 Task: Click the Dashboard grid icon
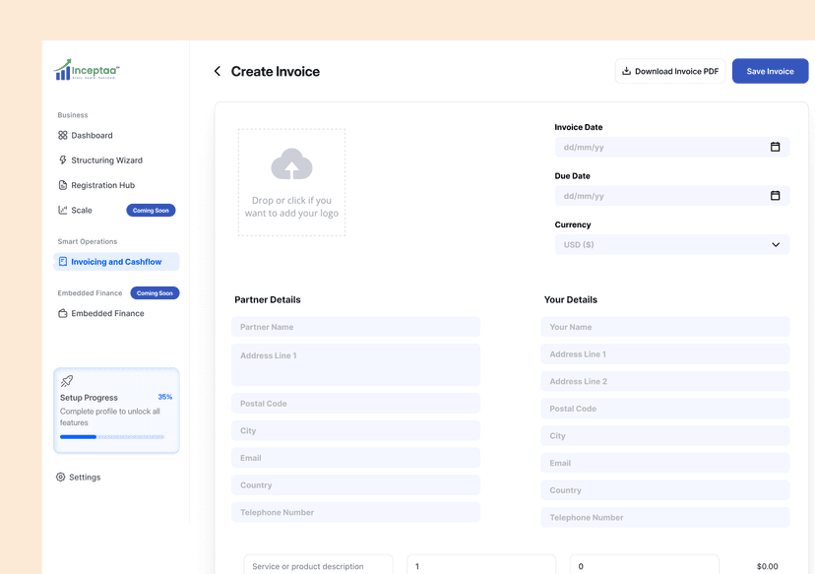(x=63, y=136)
